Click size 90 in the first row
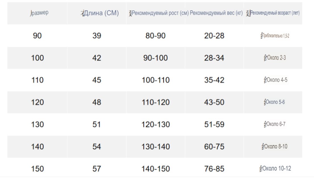Image resolution: width=314 pixels, height=178 pixels. (x=37, y=36)
